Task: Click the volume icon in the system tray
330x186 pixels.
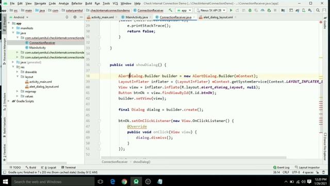Action: [303, 181]
